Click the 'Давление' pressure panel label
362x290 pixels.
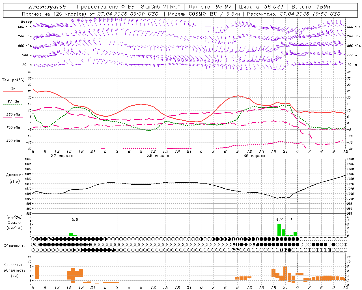click(15, 175)
